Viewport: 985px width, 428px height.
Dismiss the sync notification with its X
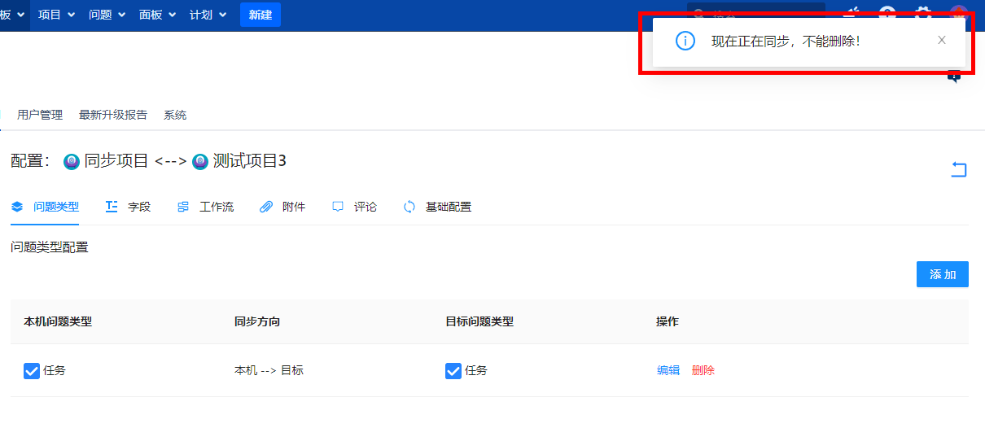[942, 40]
